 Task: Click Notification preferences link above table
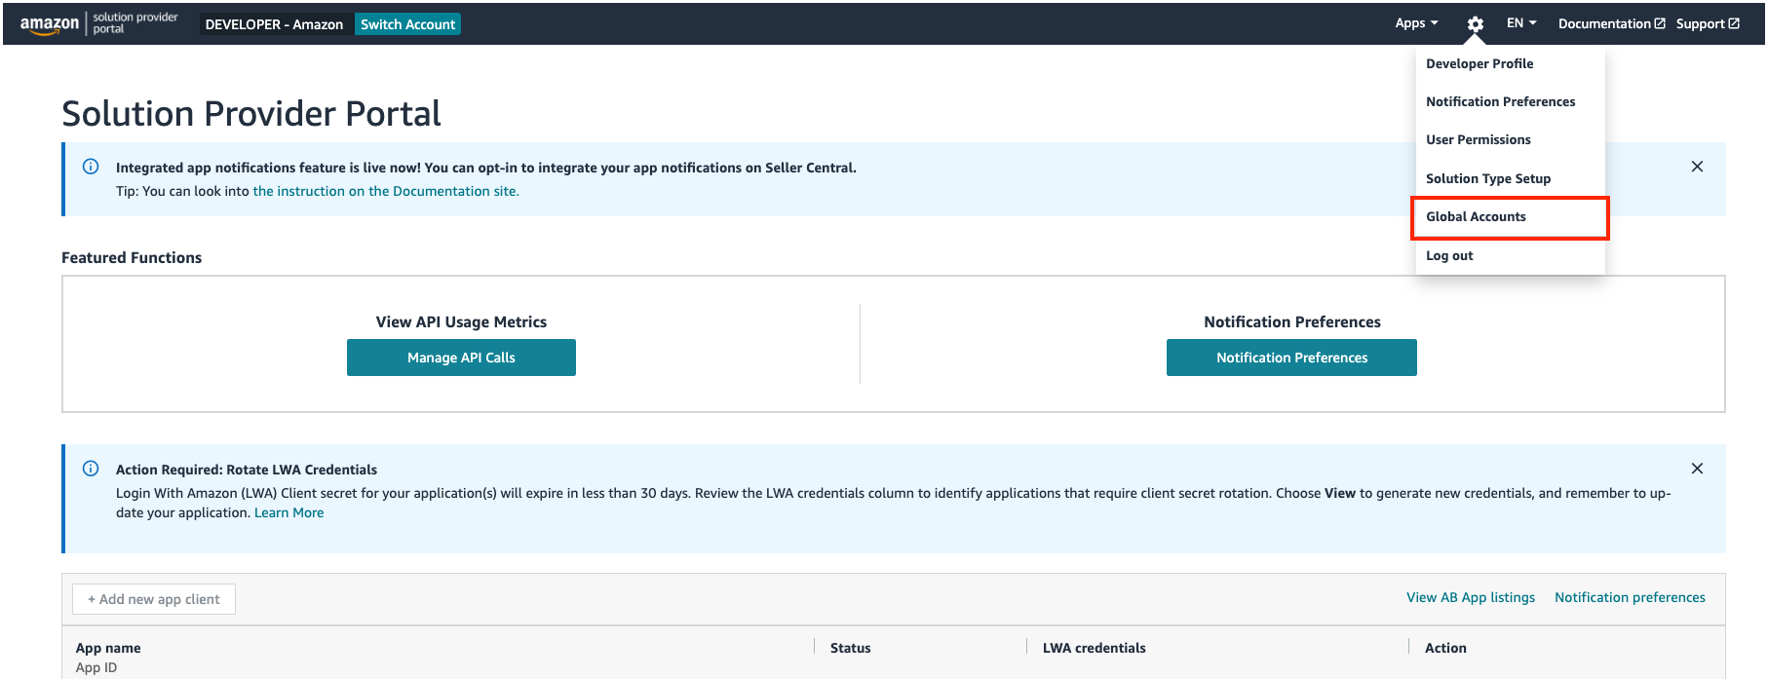(x=1630, y=597)
